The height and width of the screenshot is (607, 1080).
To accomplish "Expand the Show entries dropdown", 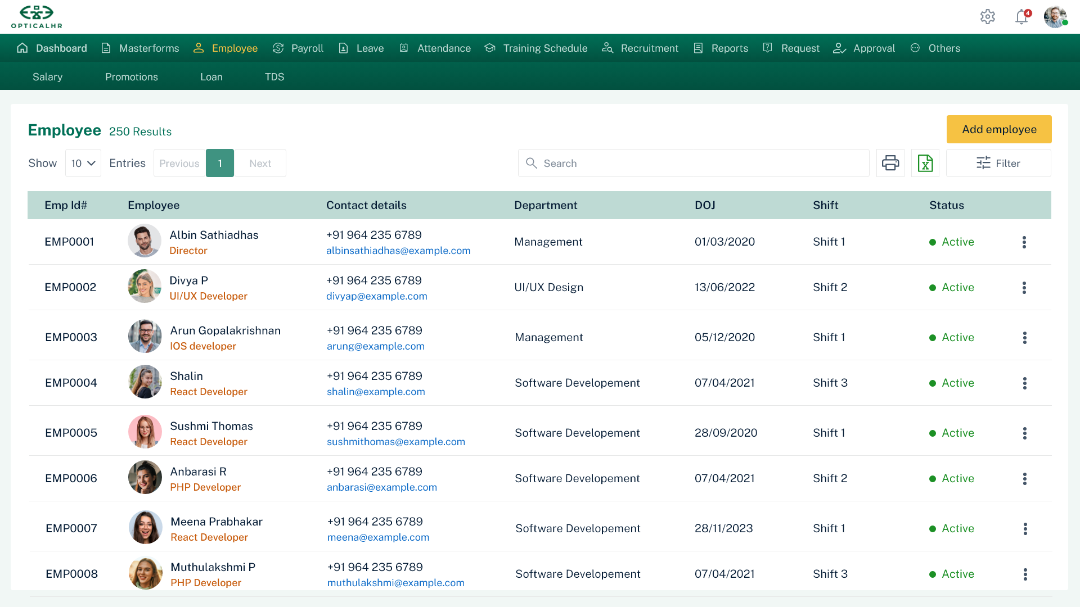I will 83,163.
